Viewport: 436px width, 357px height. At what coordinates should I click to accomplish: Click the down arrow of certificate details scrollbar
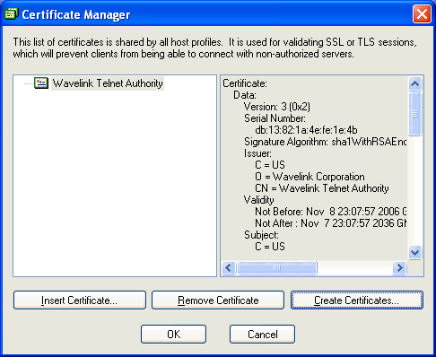[x=414, y=252]
